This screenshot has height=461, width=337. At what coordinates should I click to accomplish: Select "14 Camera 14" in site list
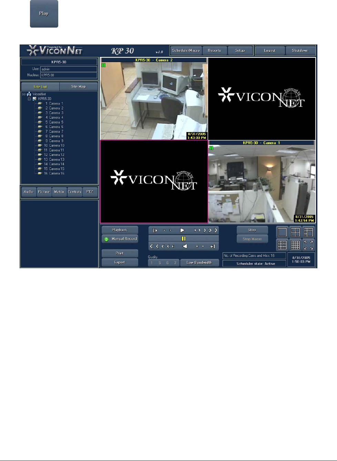tap(54, 164)
